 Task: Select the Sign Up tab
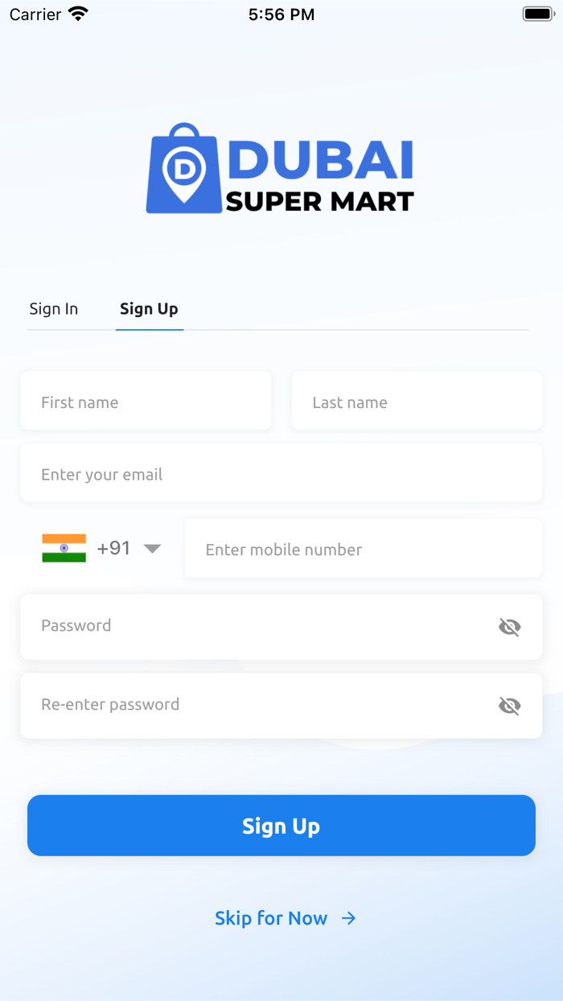pos(149,309)
